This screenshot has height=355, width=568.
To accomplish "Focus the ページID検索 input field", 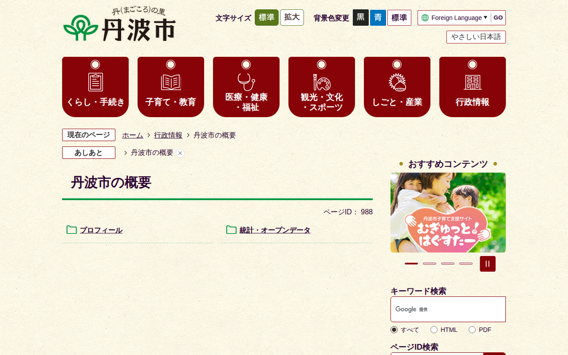I will (x=437, y=354).
